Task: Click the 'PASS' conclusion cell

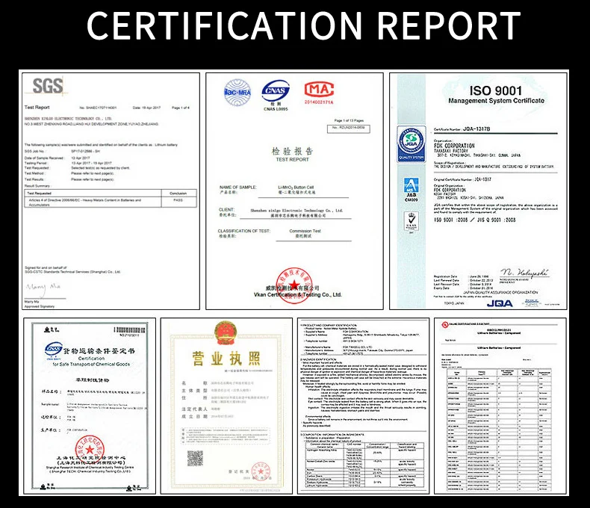Action: coord(178,200)
